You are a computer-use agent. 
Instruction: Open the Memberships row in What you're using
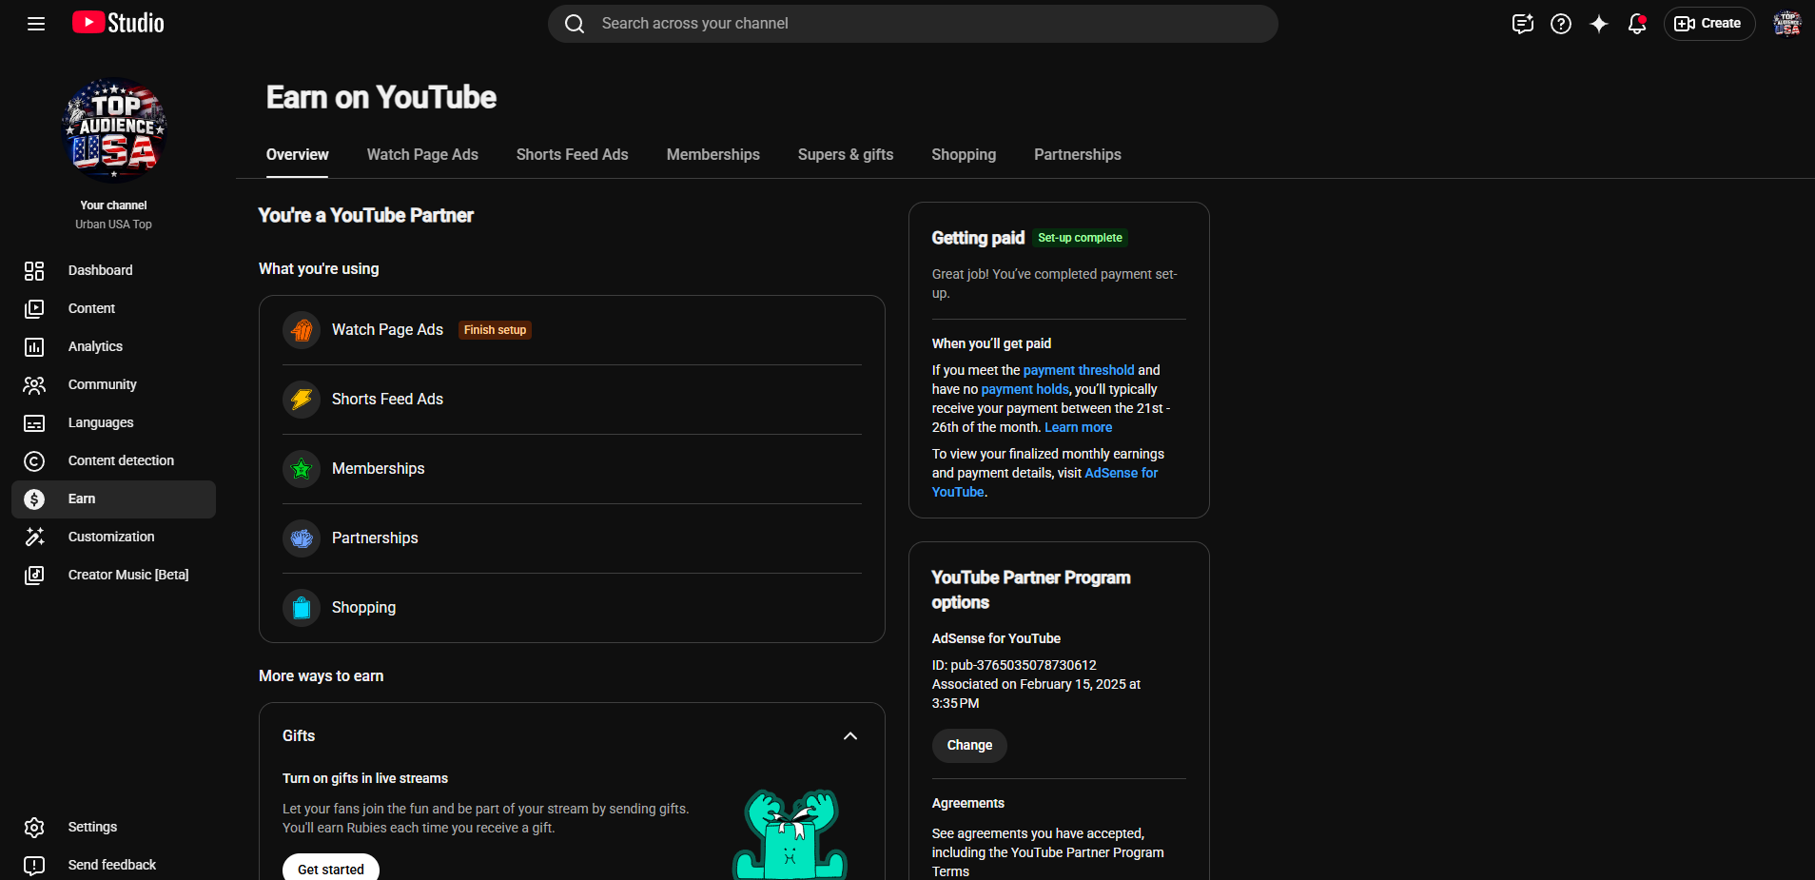[572, 469]
